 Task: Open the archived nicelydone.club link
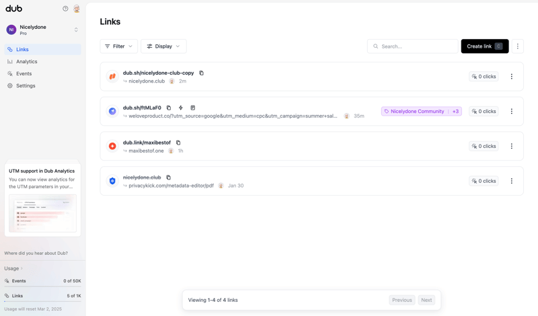pos(142,177)
